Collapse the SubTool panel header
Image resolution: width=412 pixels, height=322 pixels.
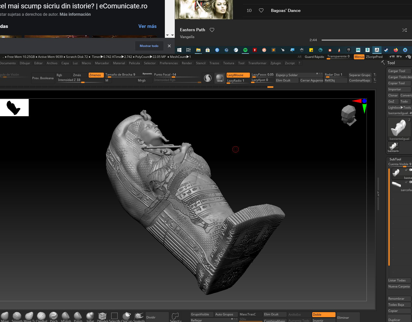(x=395, y=159)
